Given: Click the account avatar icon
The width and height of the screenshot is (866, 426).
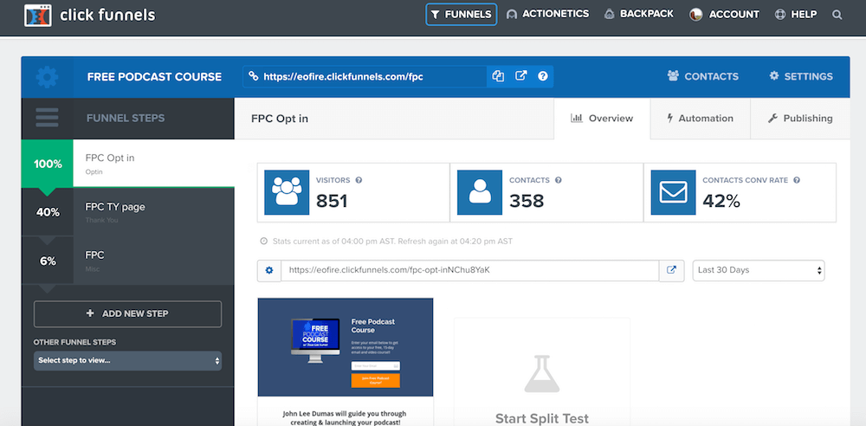Looking at the screenshot, I should [x=696, y=15].
